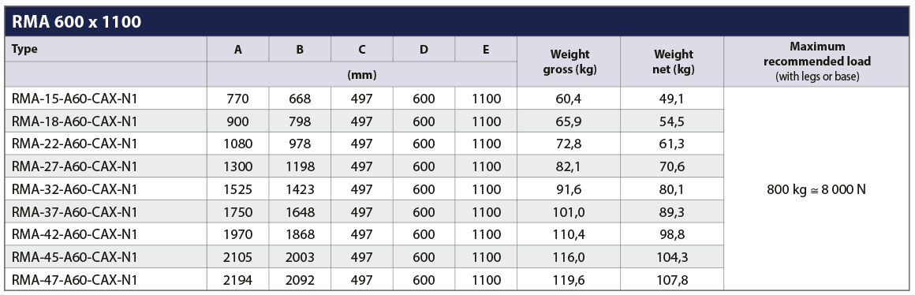
Task: Select row RMA-45-A60-CAX-N1
Action: (364, 257)
